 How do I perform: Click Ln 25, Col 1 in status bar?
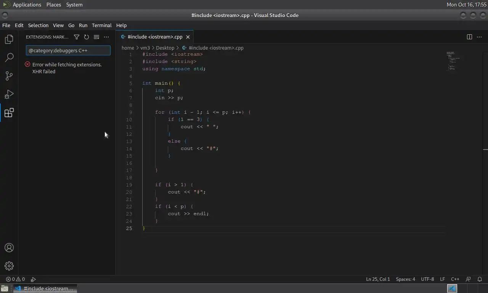[x=378, y=279]
